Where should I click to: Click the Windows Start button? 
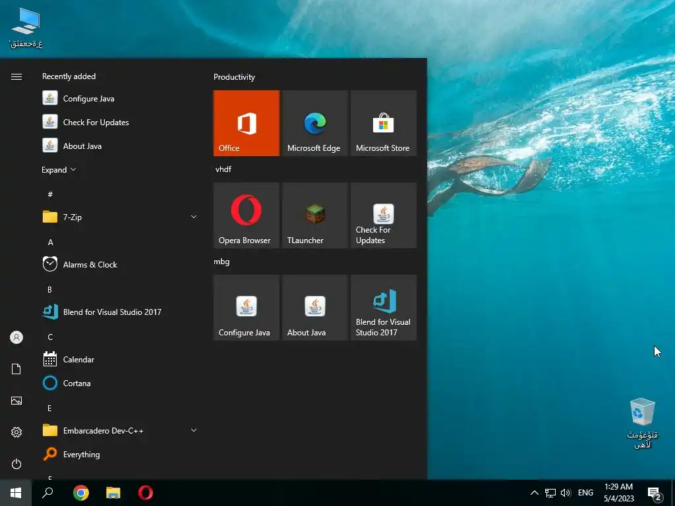point(16,493)
